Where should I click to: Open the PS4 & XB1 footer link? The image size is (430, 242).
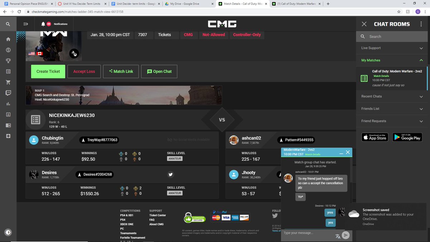tap(127, 215)
